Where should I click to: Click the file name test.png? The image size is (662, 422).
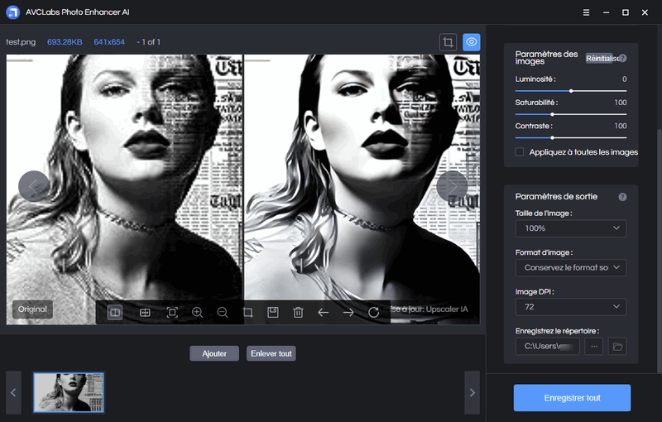click(x=21, y=42)
